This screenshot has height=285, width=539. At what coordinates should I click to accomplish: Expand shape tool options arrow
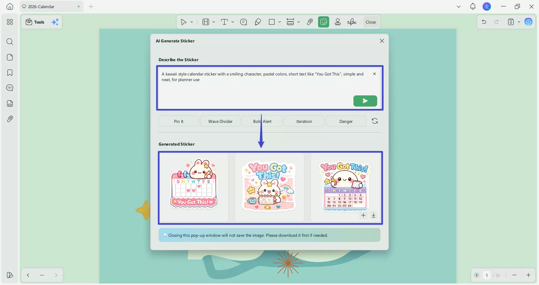pyautogui.click(x=280, y=22)
